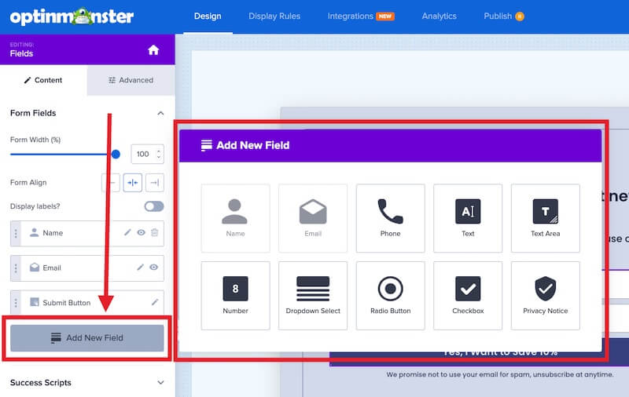Viewport: 629px width, 397px height.
Task: Toggle Email field visibility eye
Action: (153, 268)
